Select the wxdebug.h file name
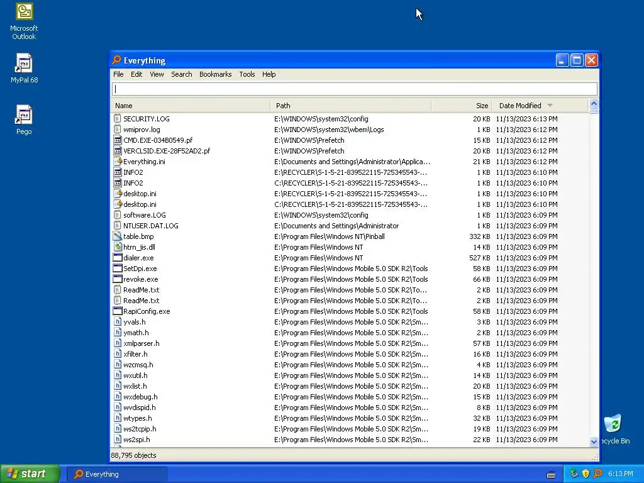Image resolution: width=644 pixels, height=483 pixels. pos(140,396)
